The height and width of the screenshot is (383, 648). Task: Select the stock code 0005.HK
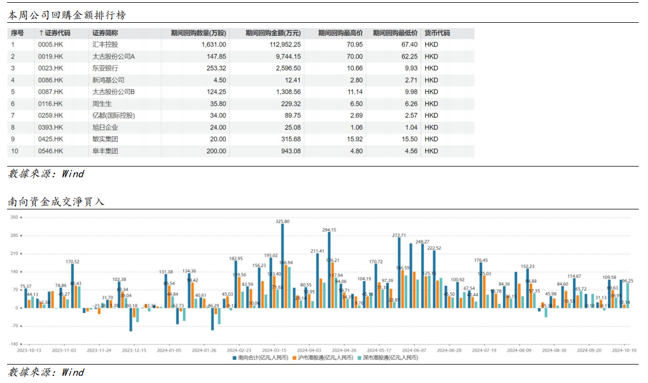coord(50,44)
